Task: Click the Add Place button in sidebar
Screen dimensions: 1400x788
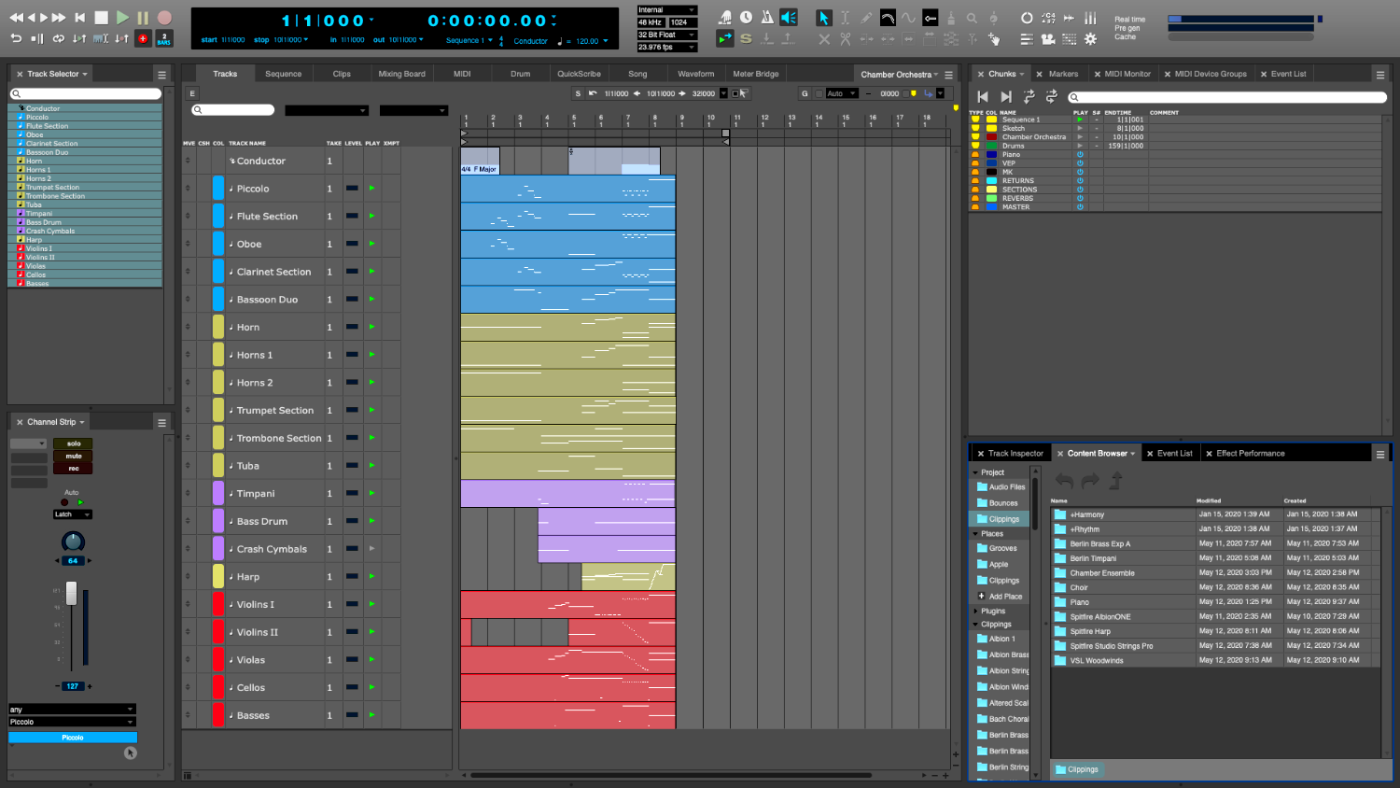Action: pos(1000,596)
